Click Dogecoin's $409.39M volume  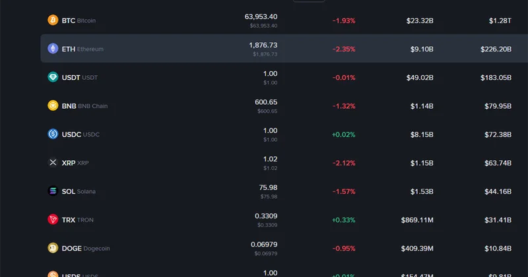pyautogui.click(x=417, y=249)
